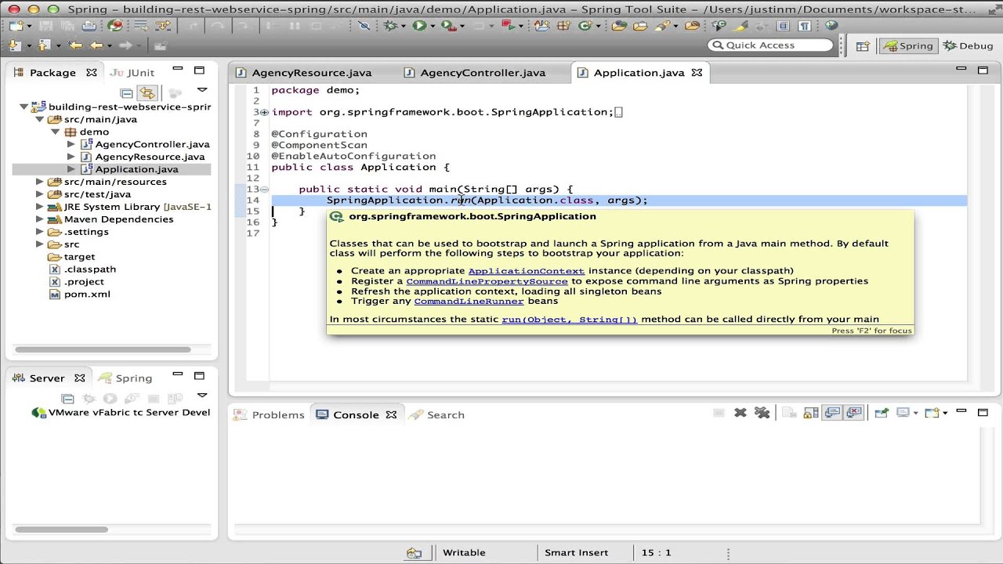The image size is (1003, 564).
Task: Open the Search tab
Action: click(x=437, y=414)
